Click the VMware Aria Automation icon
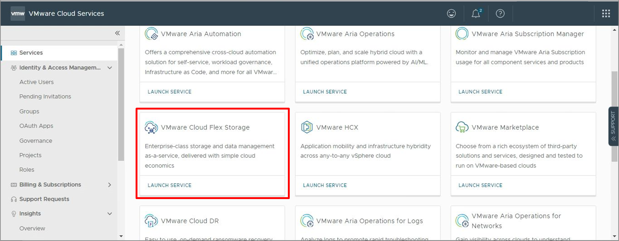Image resolution: width=619 pixels, height=241 pixels. (x=151, y=34)
